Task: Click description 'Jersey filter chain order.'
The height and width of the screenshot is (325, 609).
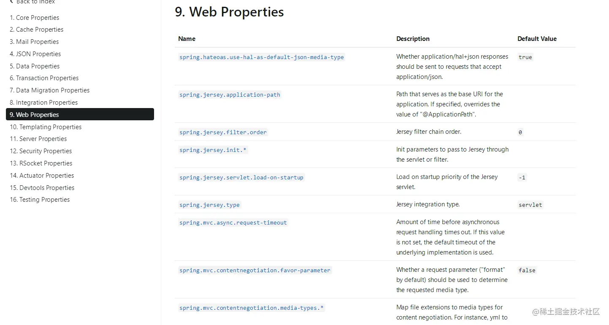Action: click(429, 132)
